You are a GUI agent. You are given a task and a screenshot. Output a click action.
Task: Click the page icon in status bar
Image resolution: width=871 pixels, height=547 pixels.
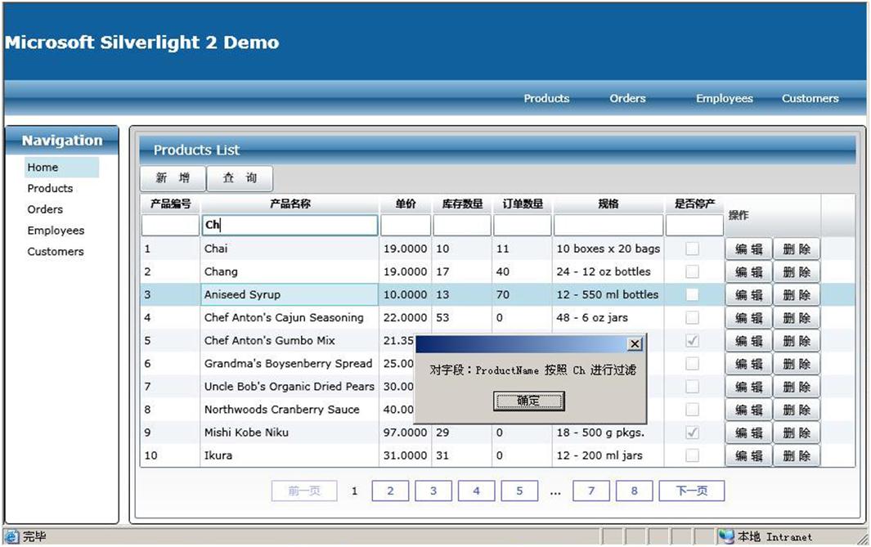[x=11, y=537]
